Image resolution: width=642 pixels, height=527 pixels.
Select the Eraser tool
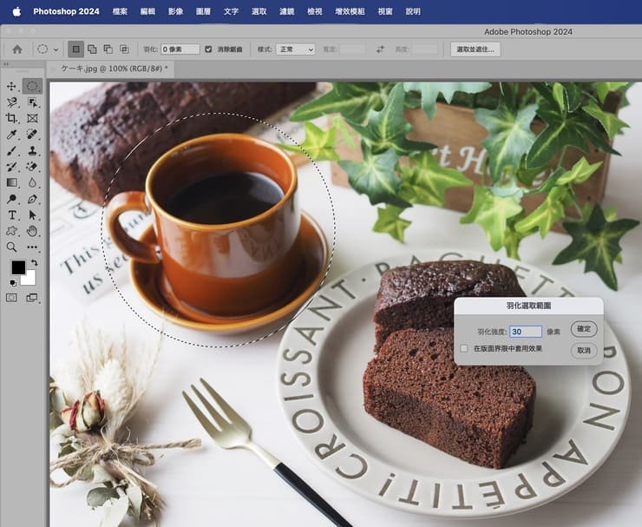(32, 167)
